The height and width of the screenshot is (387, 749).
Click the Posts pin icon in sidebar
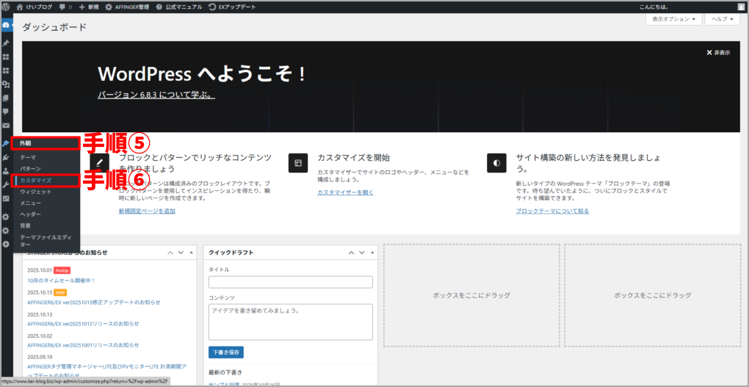[6, 43]
